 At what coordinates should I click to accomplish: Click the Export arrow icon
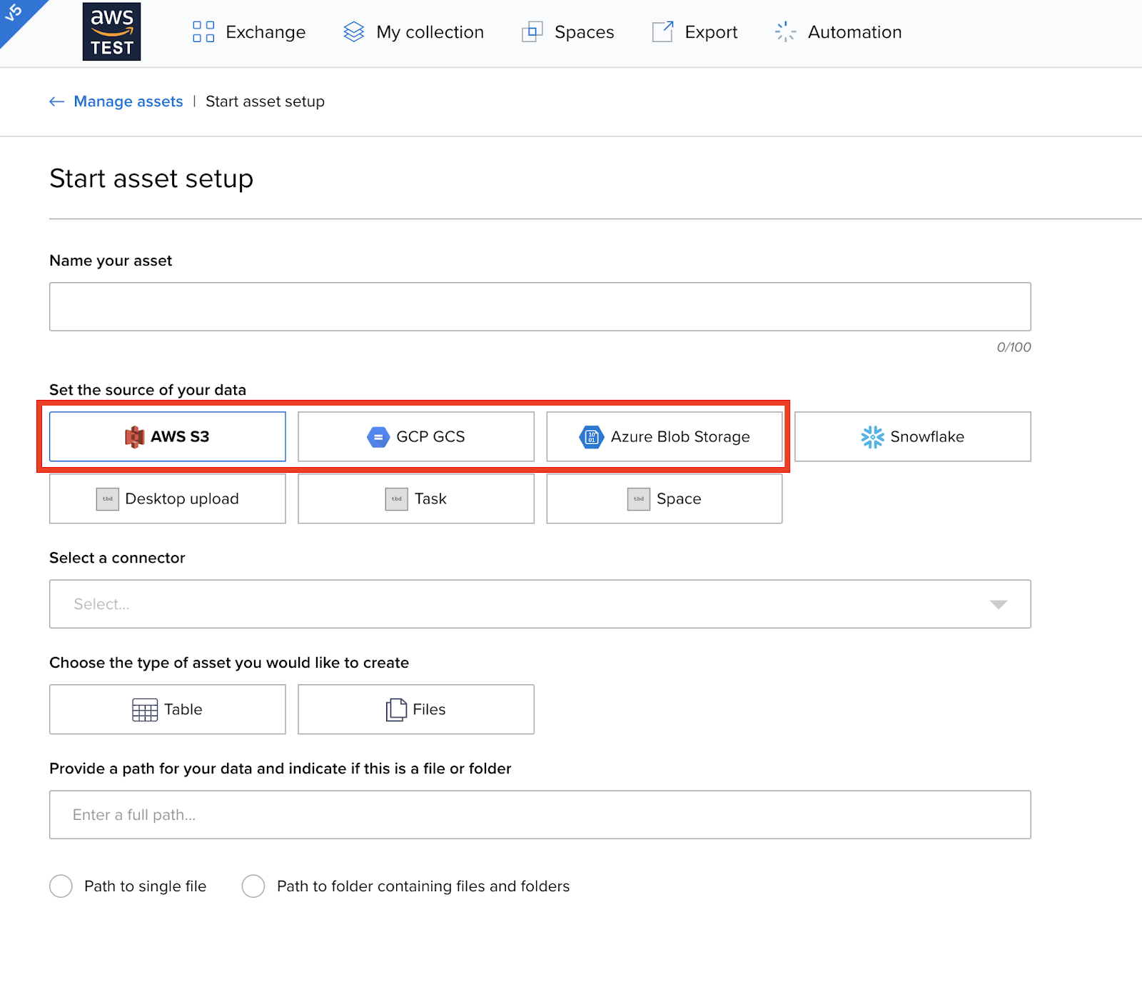[663, 31]
